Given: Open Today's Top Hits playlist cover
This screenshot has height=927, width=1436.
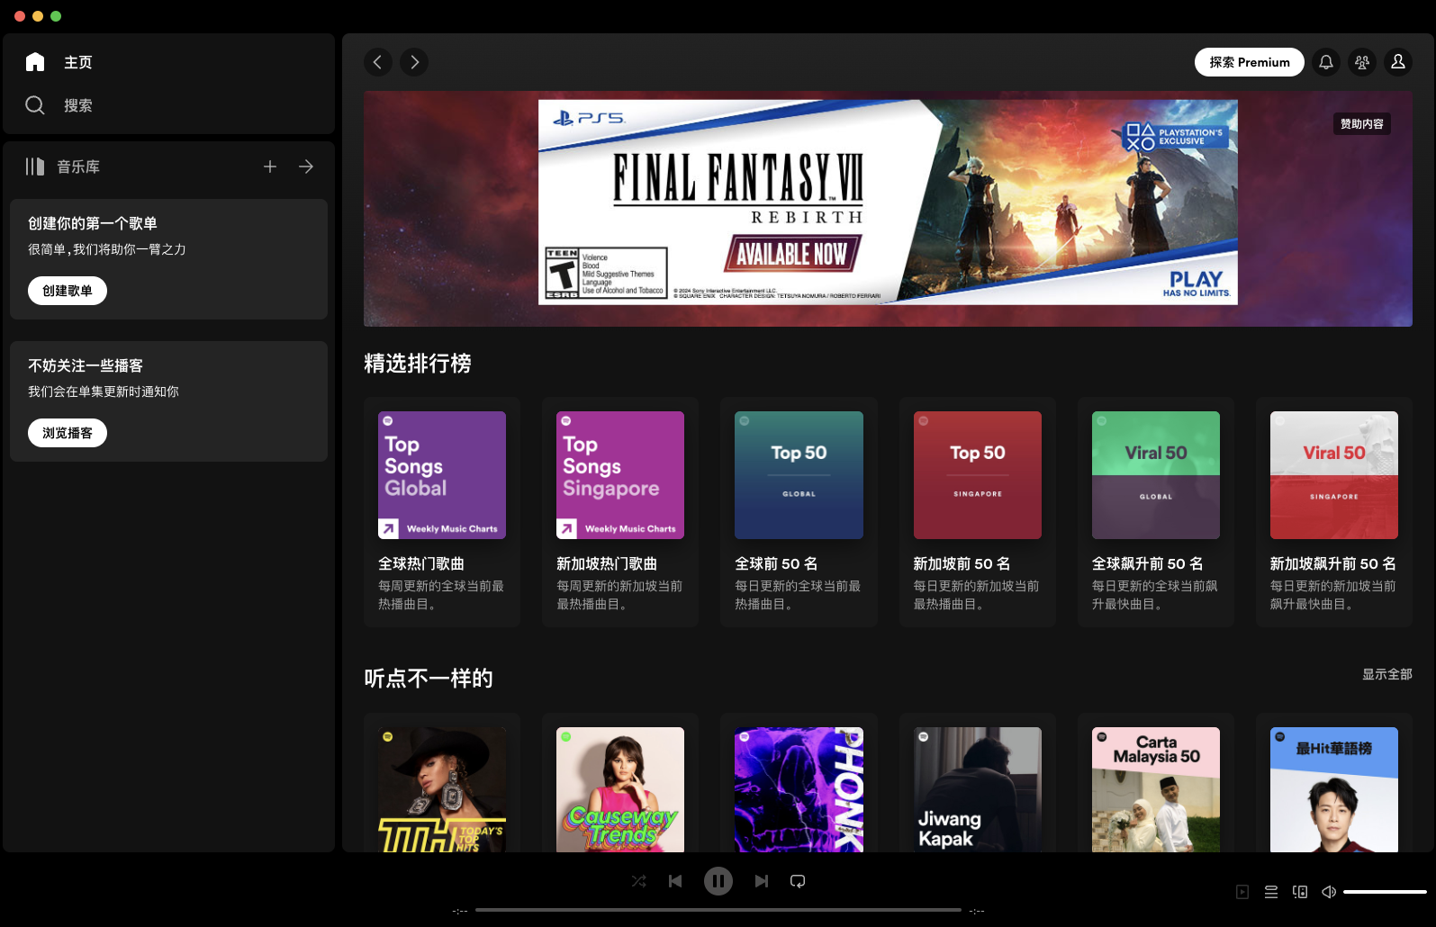Looking at the screenshot, I should pyautogui.click(x=442, y=789).
